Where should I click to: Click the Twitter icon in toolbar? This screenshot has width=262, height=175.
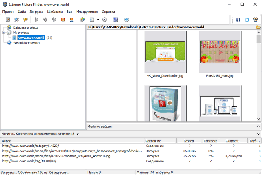(x=247, y=19)
